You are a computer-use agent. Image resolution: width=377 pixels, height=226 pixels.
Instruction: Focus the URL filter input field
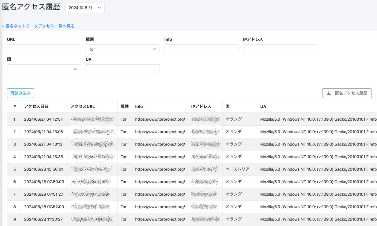click(44, 50)
